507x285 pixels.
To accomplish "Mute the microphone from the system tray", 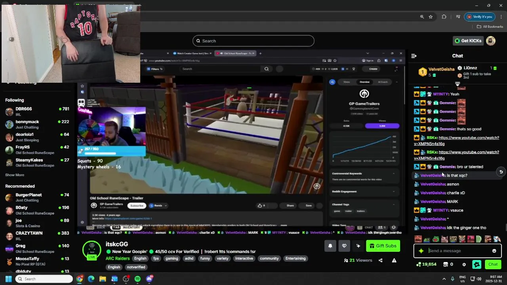I will pyautogui.click(x=452, y=279).
